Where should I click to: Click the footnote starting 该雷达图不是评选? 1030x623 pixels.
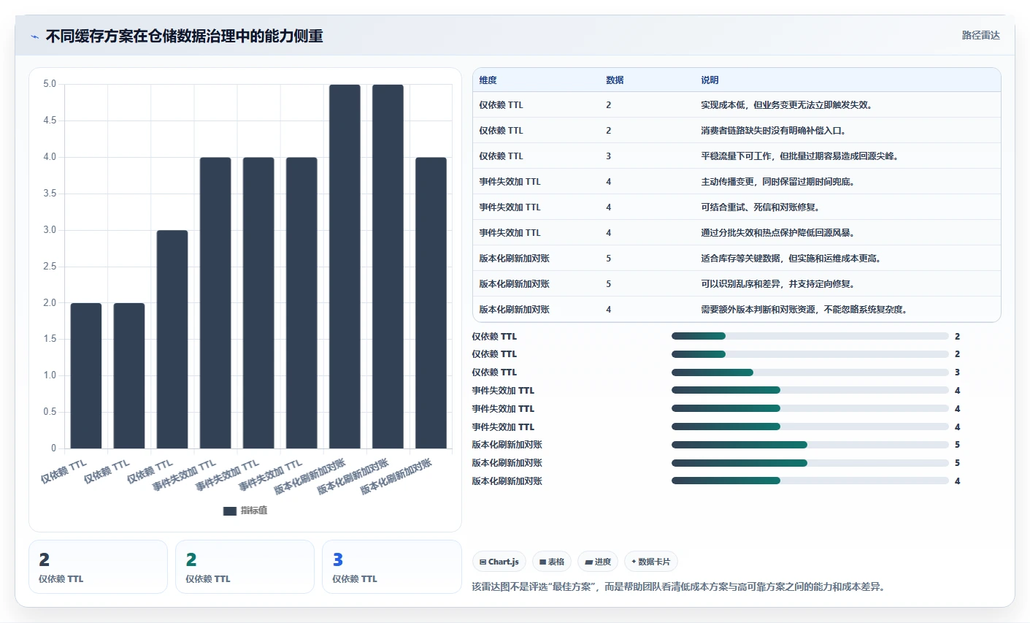click(680, 586)
